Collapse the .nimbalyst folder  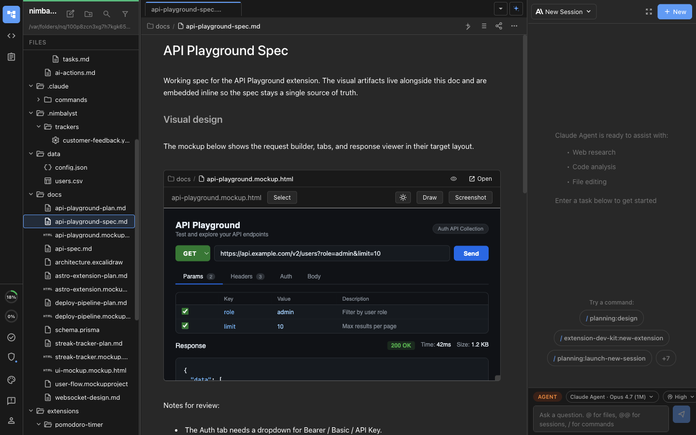(31, 113)
